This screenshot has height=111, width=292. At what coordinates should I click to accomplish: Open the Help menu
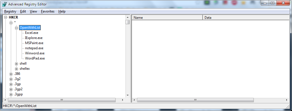(62, 11)
